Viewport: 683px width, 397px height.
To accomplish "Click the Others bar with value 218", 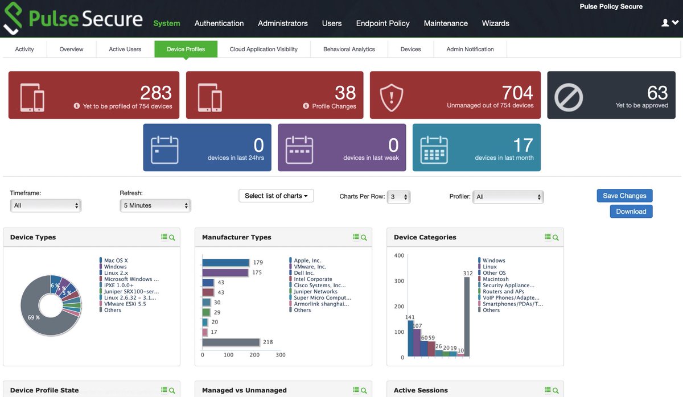I will [231, 342].
